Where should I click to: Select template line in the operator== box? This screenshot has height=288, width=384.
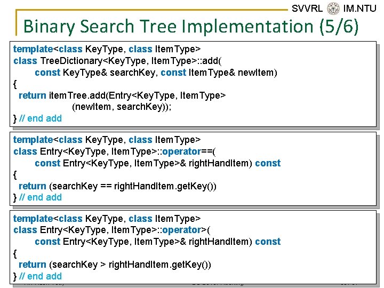tap(107, 140)
